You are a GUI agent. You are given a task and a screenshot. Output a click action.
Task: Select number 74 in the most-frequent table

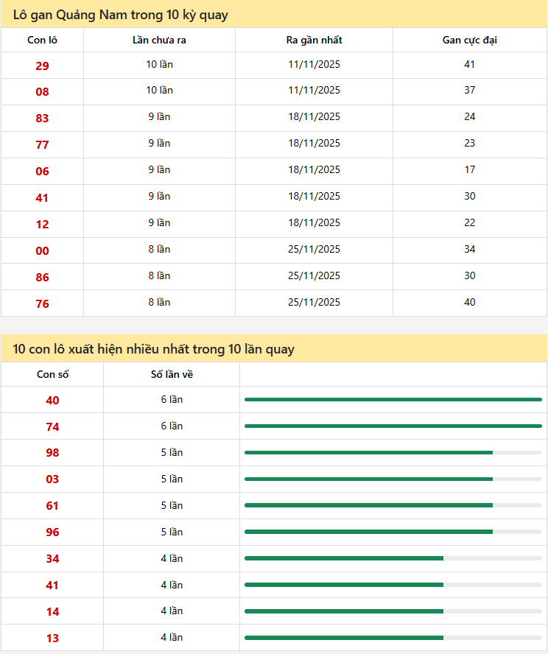coord(52,427)
